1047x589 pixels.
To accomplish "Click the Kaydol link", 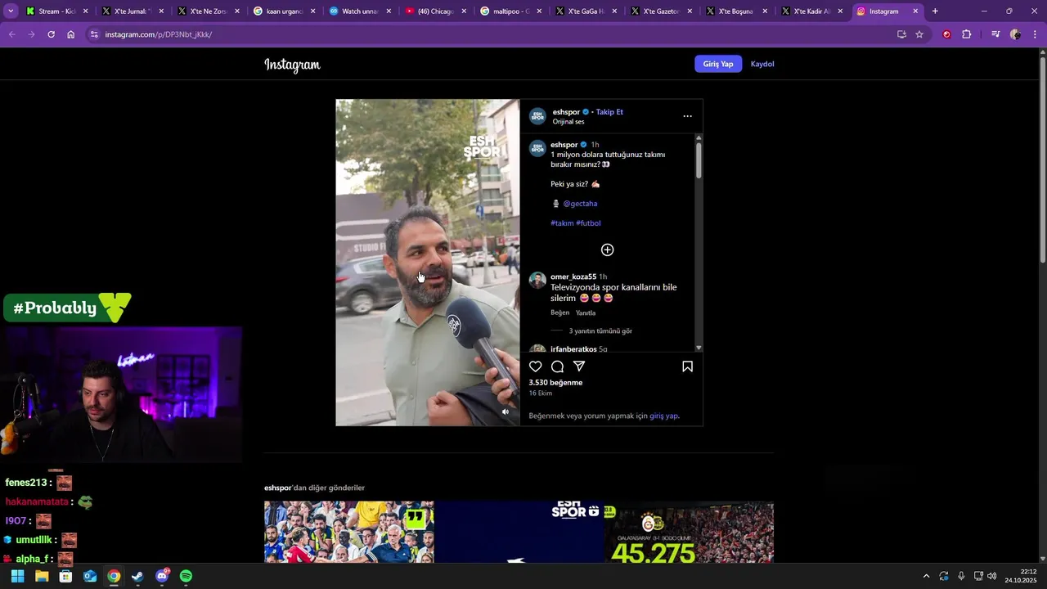I will 762,64.
